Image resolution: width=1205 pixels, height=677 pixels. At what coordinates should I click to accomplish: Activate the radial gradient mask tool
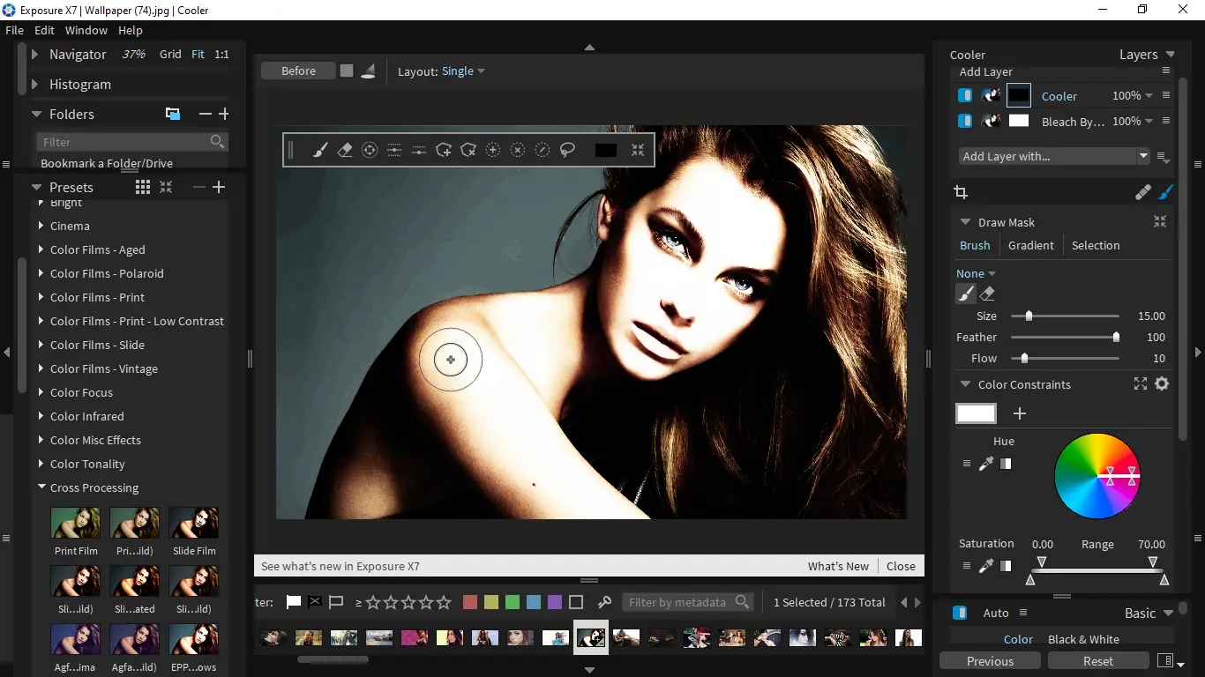[370, 151]
